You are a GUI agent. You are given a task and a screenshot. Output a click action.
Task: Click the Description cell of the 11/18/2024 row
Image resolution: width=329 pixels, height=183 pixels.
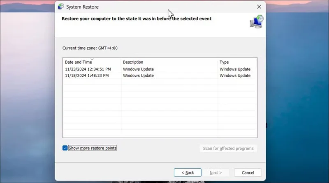tap(139, 76)
